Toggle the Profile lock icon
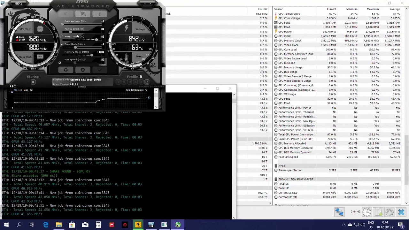The height and width of the screenshot is (230, 409). [x=141, y=76]
